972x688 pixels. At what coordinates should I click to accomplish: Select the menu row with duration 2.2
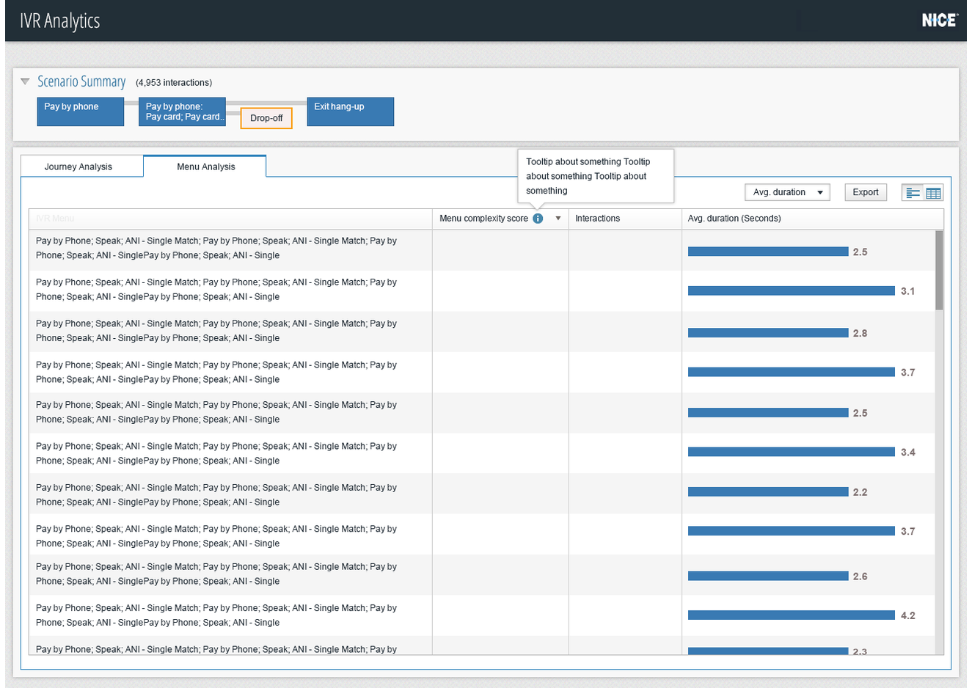tap(482, 494)
